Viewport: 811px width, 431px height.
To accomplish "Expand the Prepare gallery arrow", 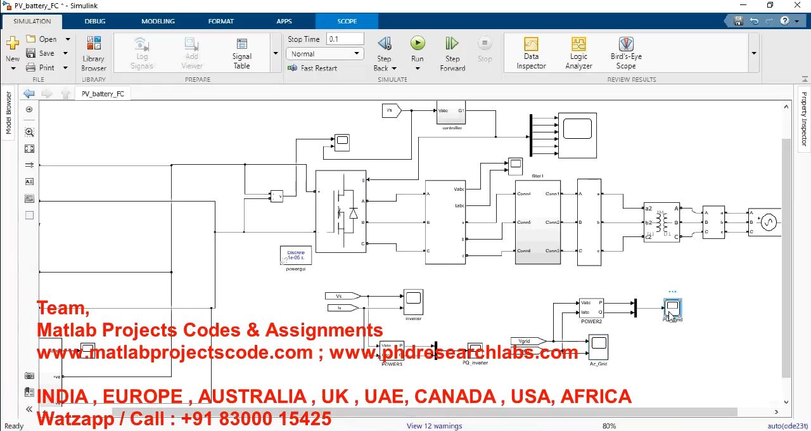I will pos(276,53).
